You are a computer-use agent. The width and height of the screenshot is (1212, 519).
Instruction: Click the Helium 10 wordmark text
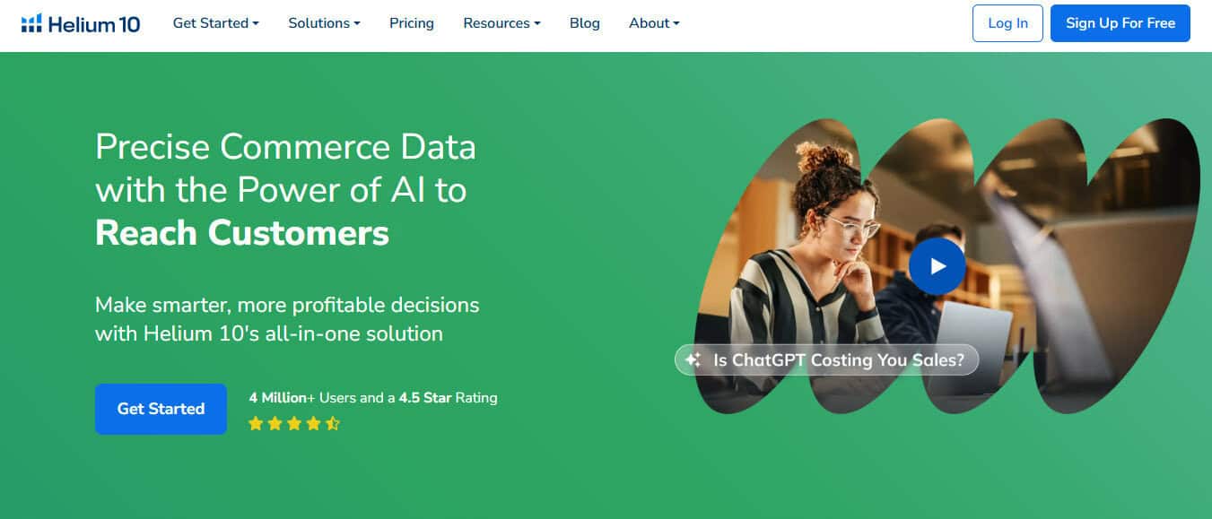point(95,24)
